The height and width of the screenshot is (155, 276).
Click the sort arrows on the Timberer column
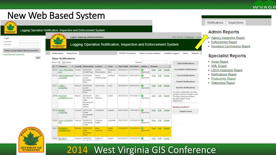click(x=73, y=66)
